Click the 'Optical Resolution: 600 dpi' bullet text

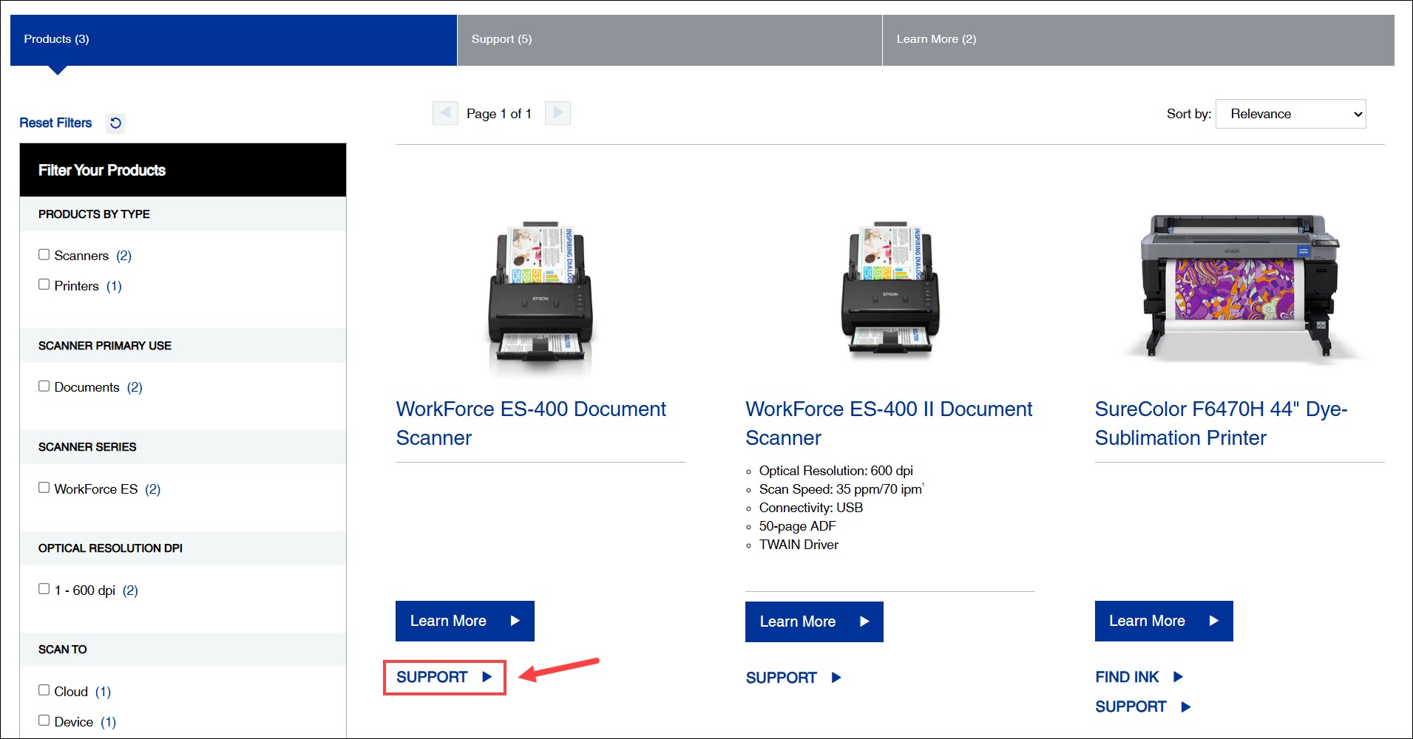(836, 471)
